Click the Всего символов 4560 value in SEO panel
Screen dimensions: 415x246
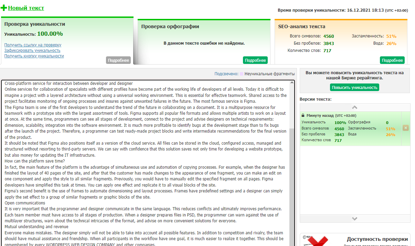[329, 36]
